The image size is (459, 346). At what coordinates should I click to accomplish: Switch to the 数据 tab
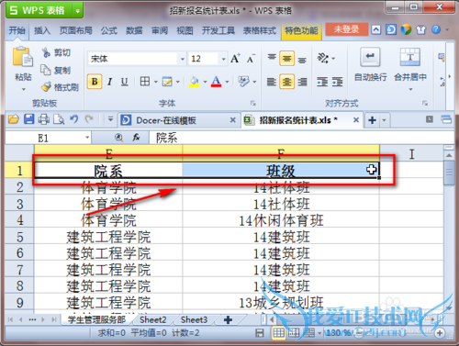[134, 30]
